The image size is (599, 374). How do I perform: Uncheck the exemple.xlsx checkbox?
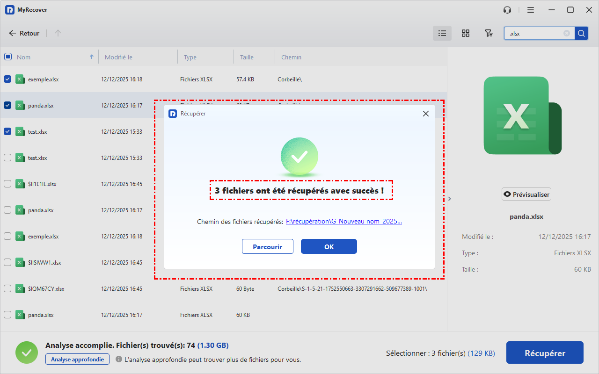coord(7,79)
